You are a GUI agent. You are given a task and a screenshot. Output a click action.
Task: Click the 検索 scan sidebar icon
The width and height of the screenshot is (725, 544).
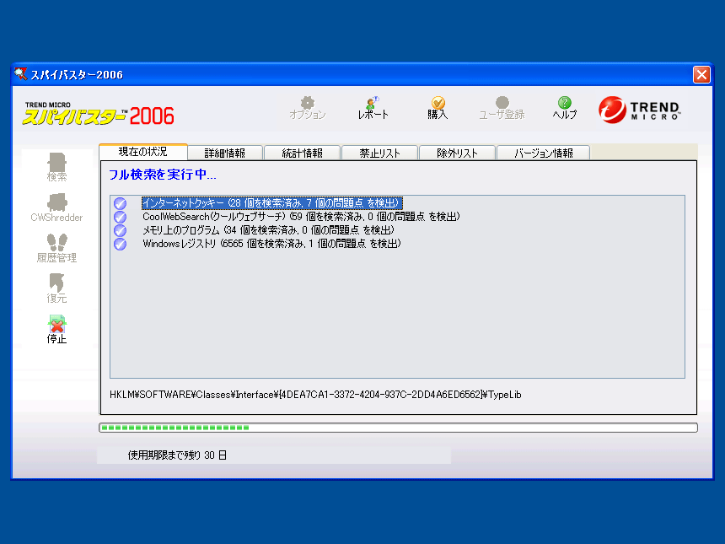click(x=56, y=167)
